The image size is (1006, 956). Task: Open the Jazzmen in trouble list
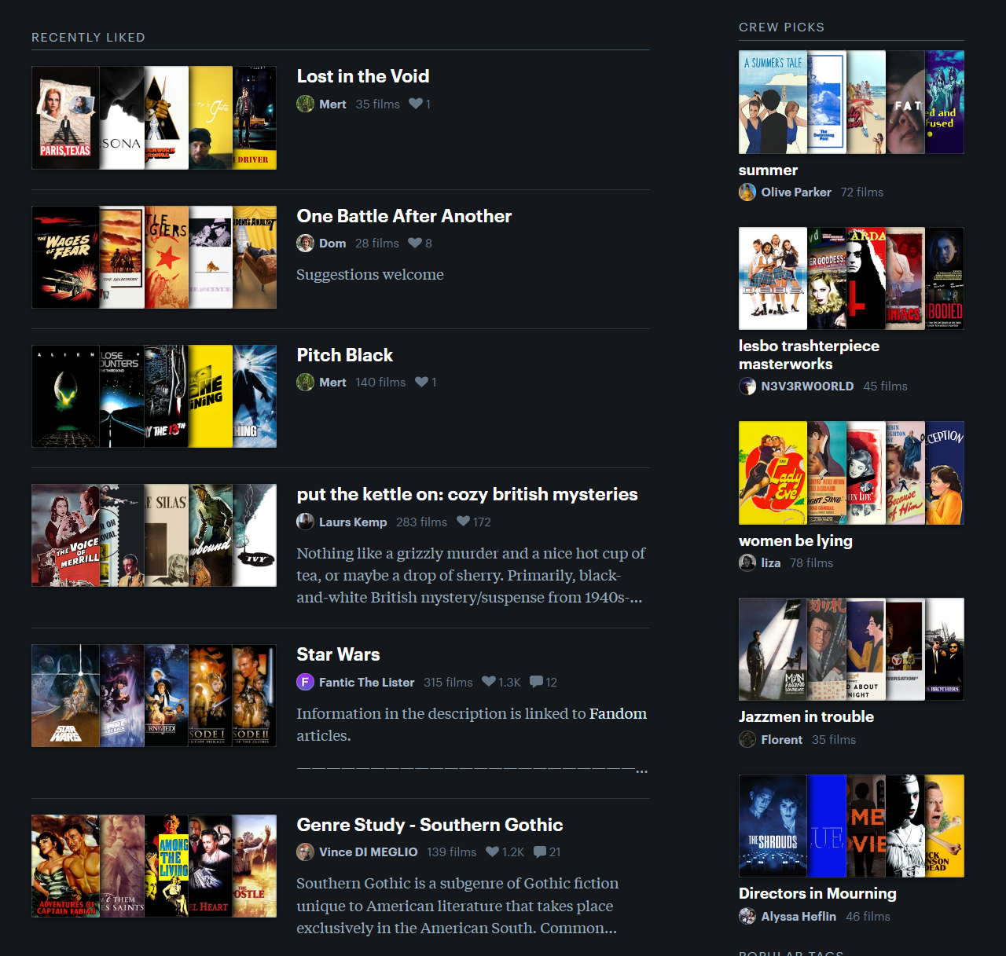pyautogui.click(x=806, y=716)
